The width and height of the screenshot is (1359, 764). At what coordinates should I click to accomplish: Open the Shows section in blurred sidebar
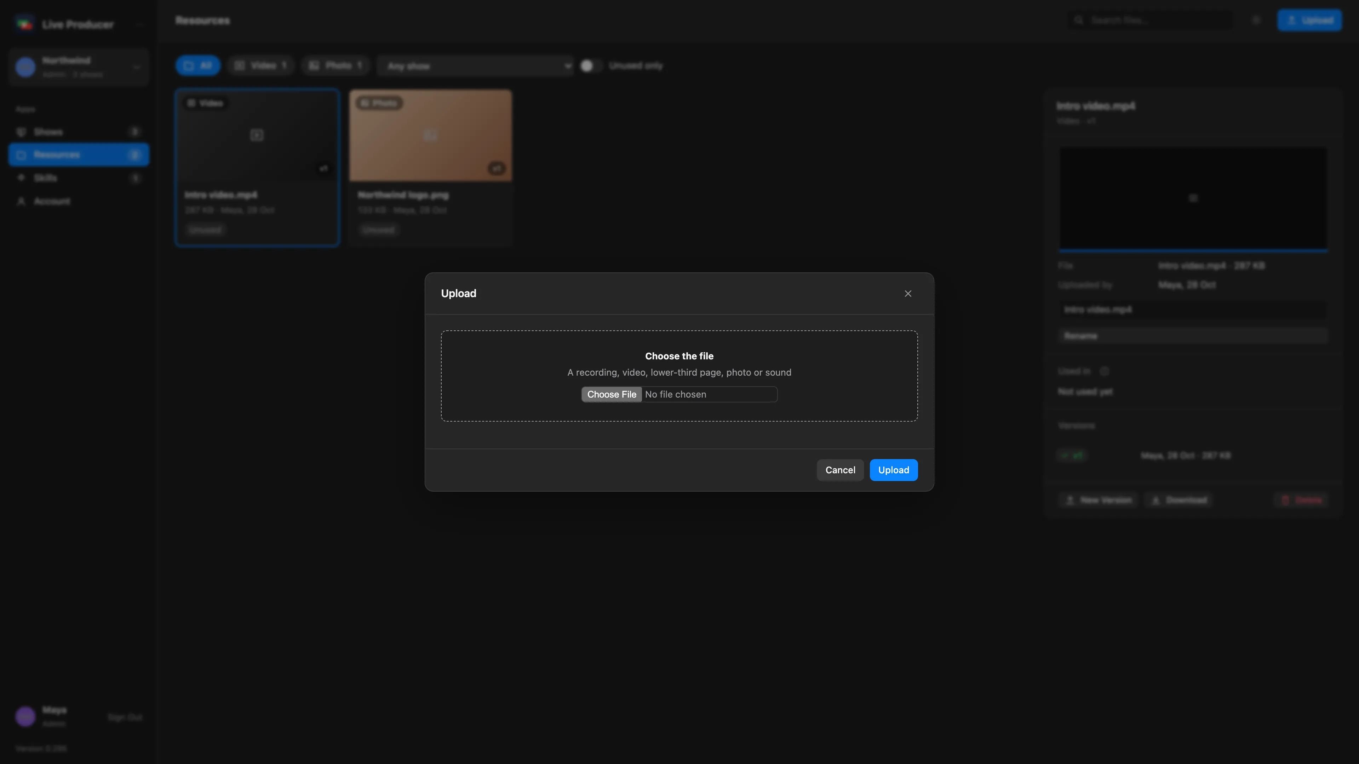tap(79, 132)
